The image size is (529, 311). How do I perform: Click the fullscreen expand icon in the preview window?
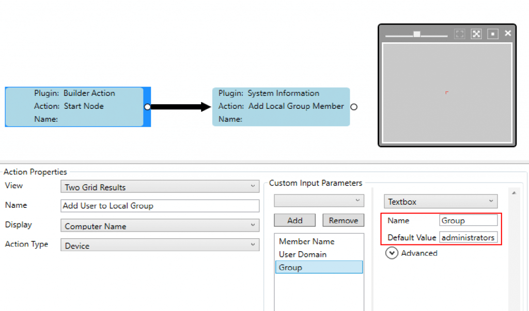click(x=476, y=34)
